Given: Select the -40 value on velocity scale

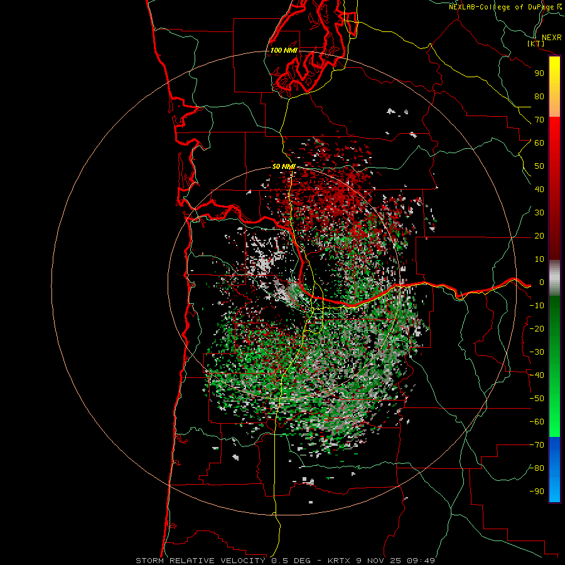Looking at the screenshot, I should click(537, 375).
